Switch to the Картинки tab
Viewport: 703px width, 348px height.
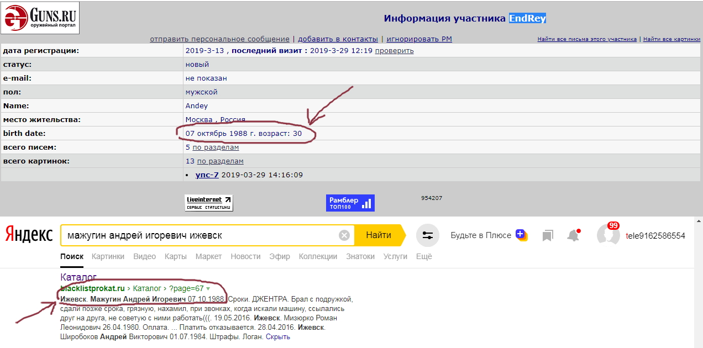pos(108,256)
